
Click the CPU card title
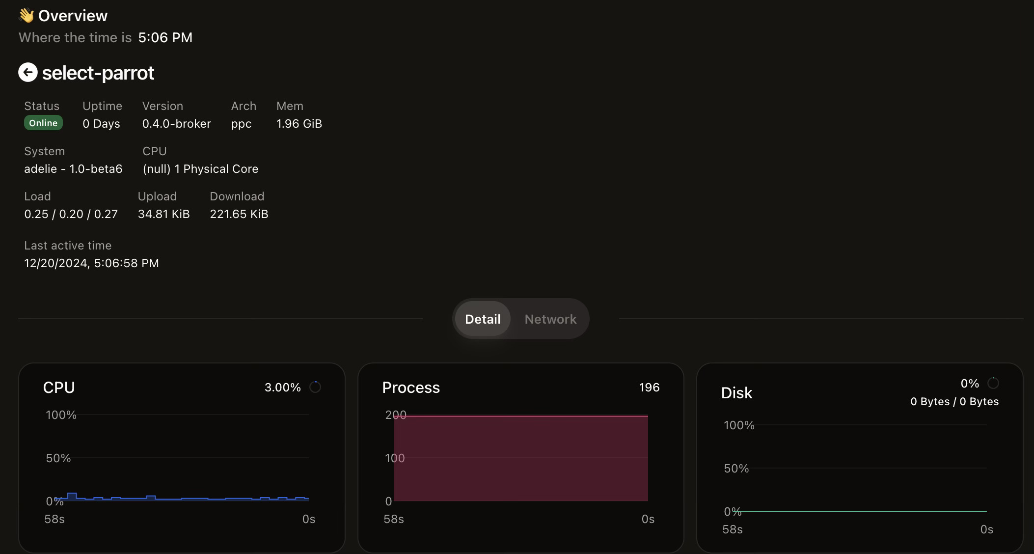point(59,388)
